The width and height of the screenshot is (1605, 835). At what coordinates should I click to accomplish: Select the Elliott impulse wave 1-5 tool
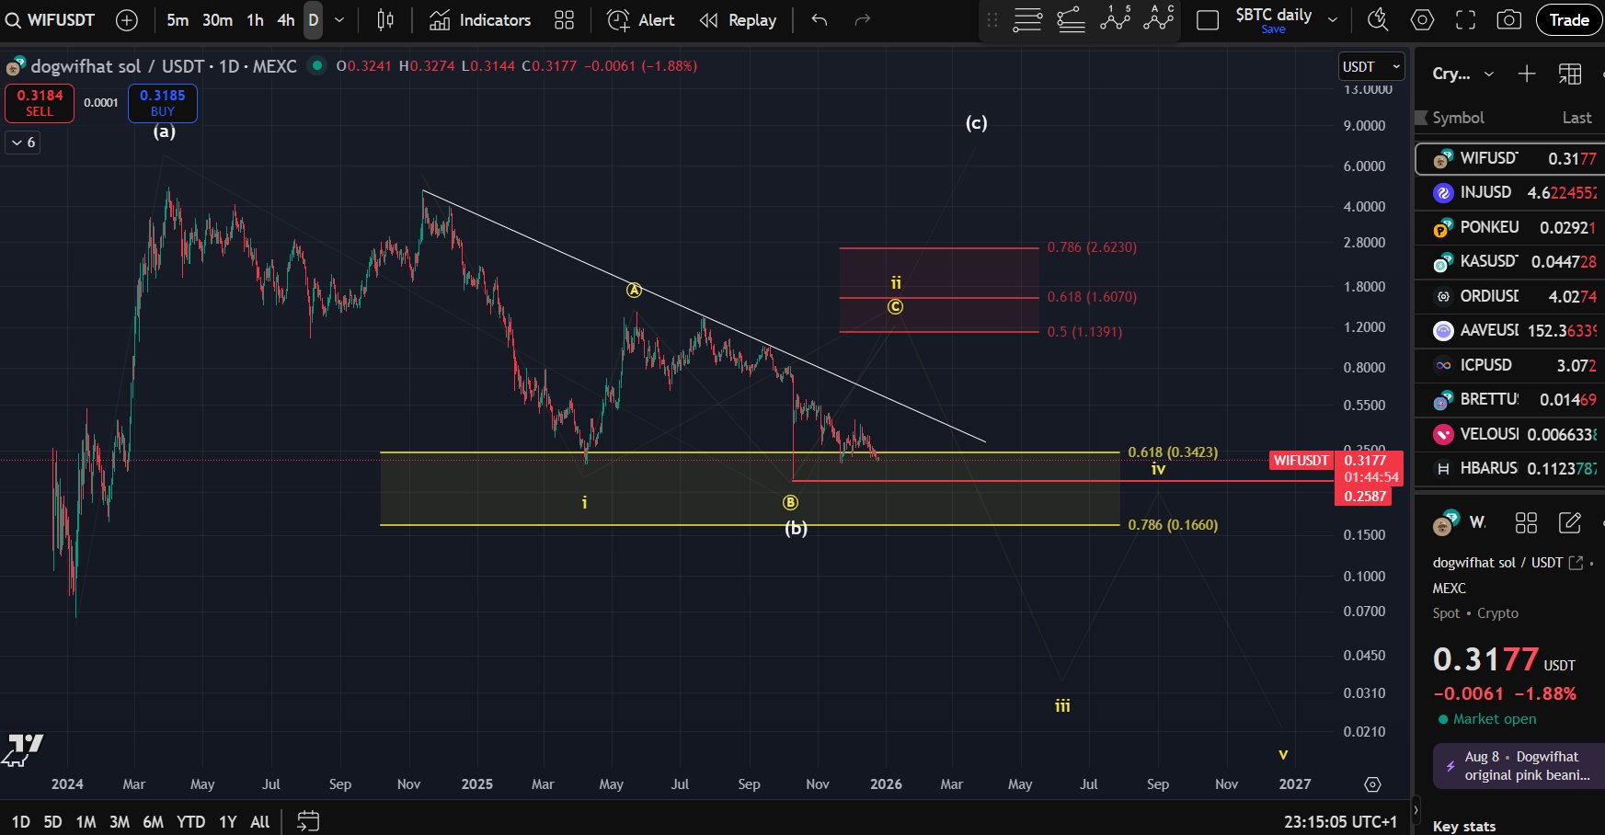pos(1115,18)
